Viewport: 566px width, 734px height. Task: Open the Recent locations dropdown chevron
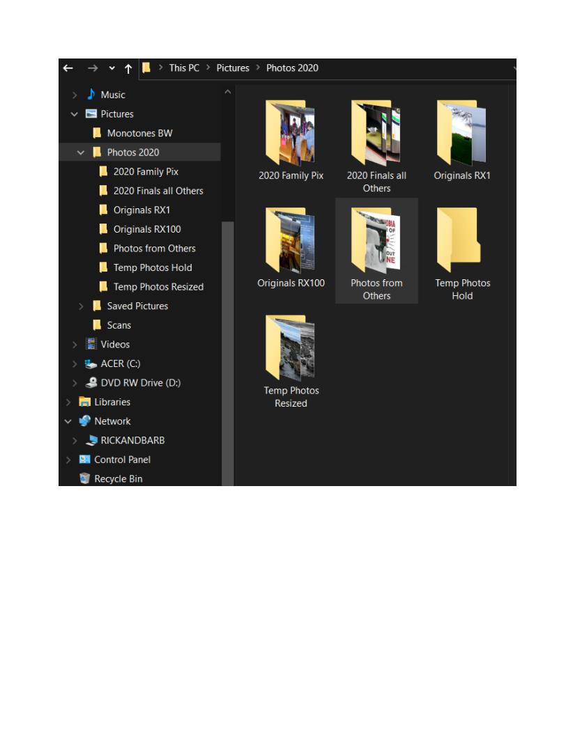pos(112,68)
